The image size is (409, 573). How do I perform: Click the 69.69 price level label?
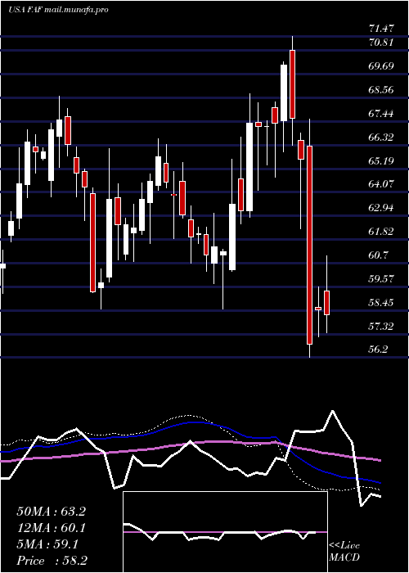click(x=381, y=66)
